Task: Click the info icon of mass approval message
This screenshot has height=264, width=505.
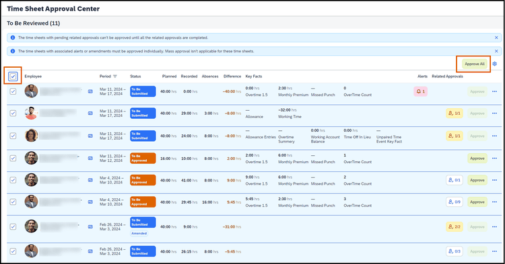Action: click(13, 51)
